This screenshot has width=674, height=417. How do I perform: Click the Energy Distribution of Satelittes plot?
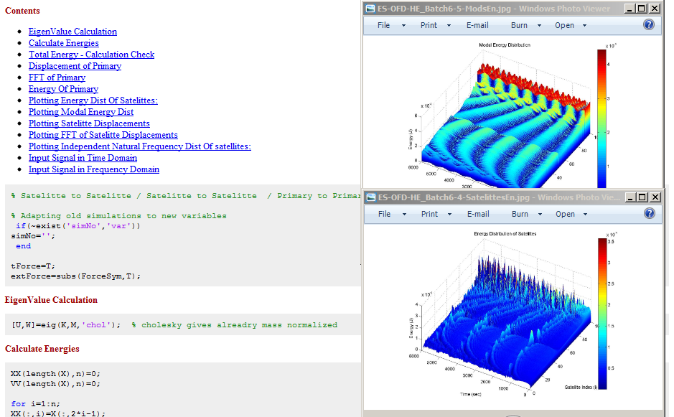tap(512, 316)
